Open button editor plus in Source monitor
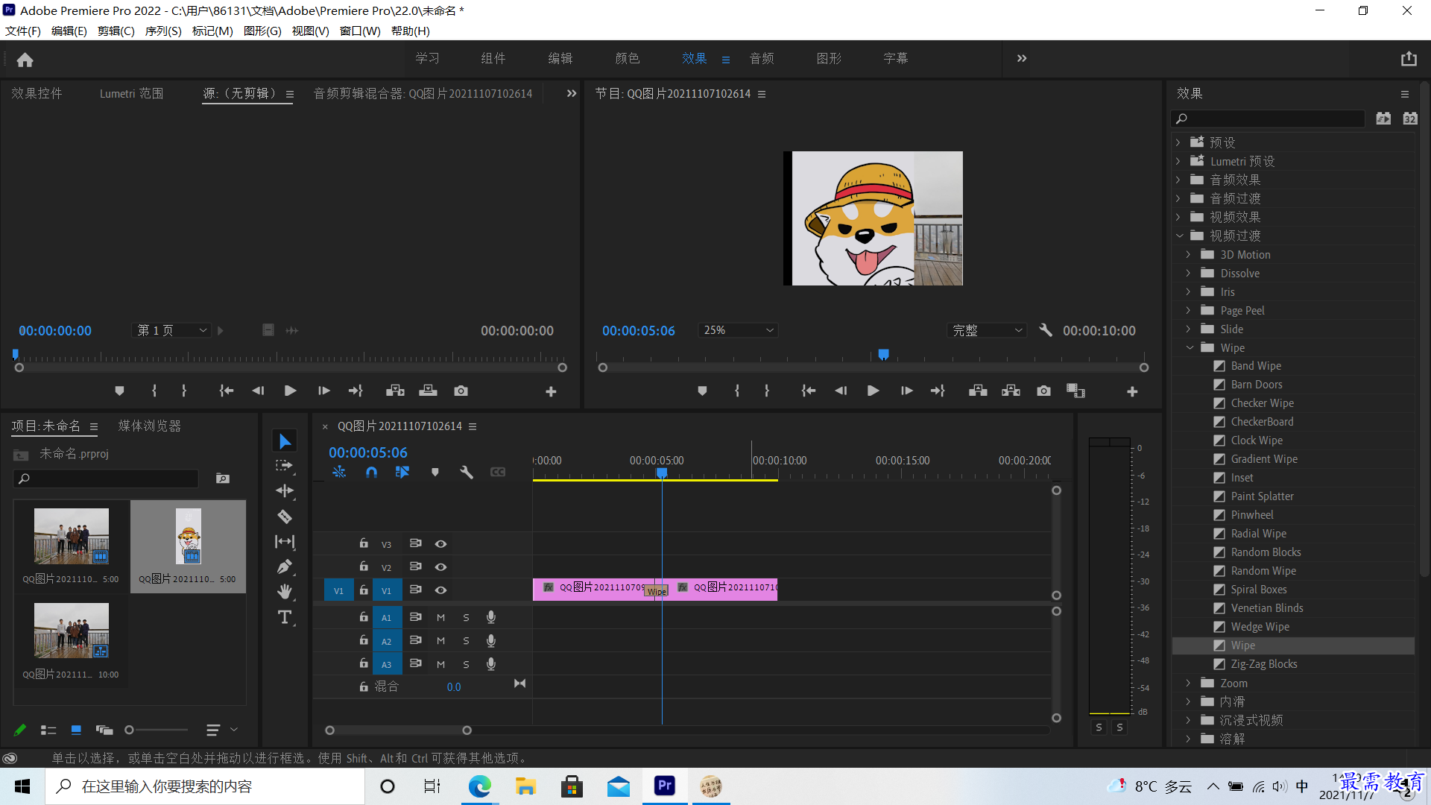This screenshot has height=805, width=1431. [551, 391]
